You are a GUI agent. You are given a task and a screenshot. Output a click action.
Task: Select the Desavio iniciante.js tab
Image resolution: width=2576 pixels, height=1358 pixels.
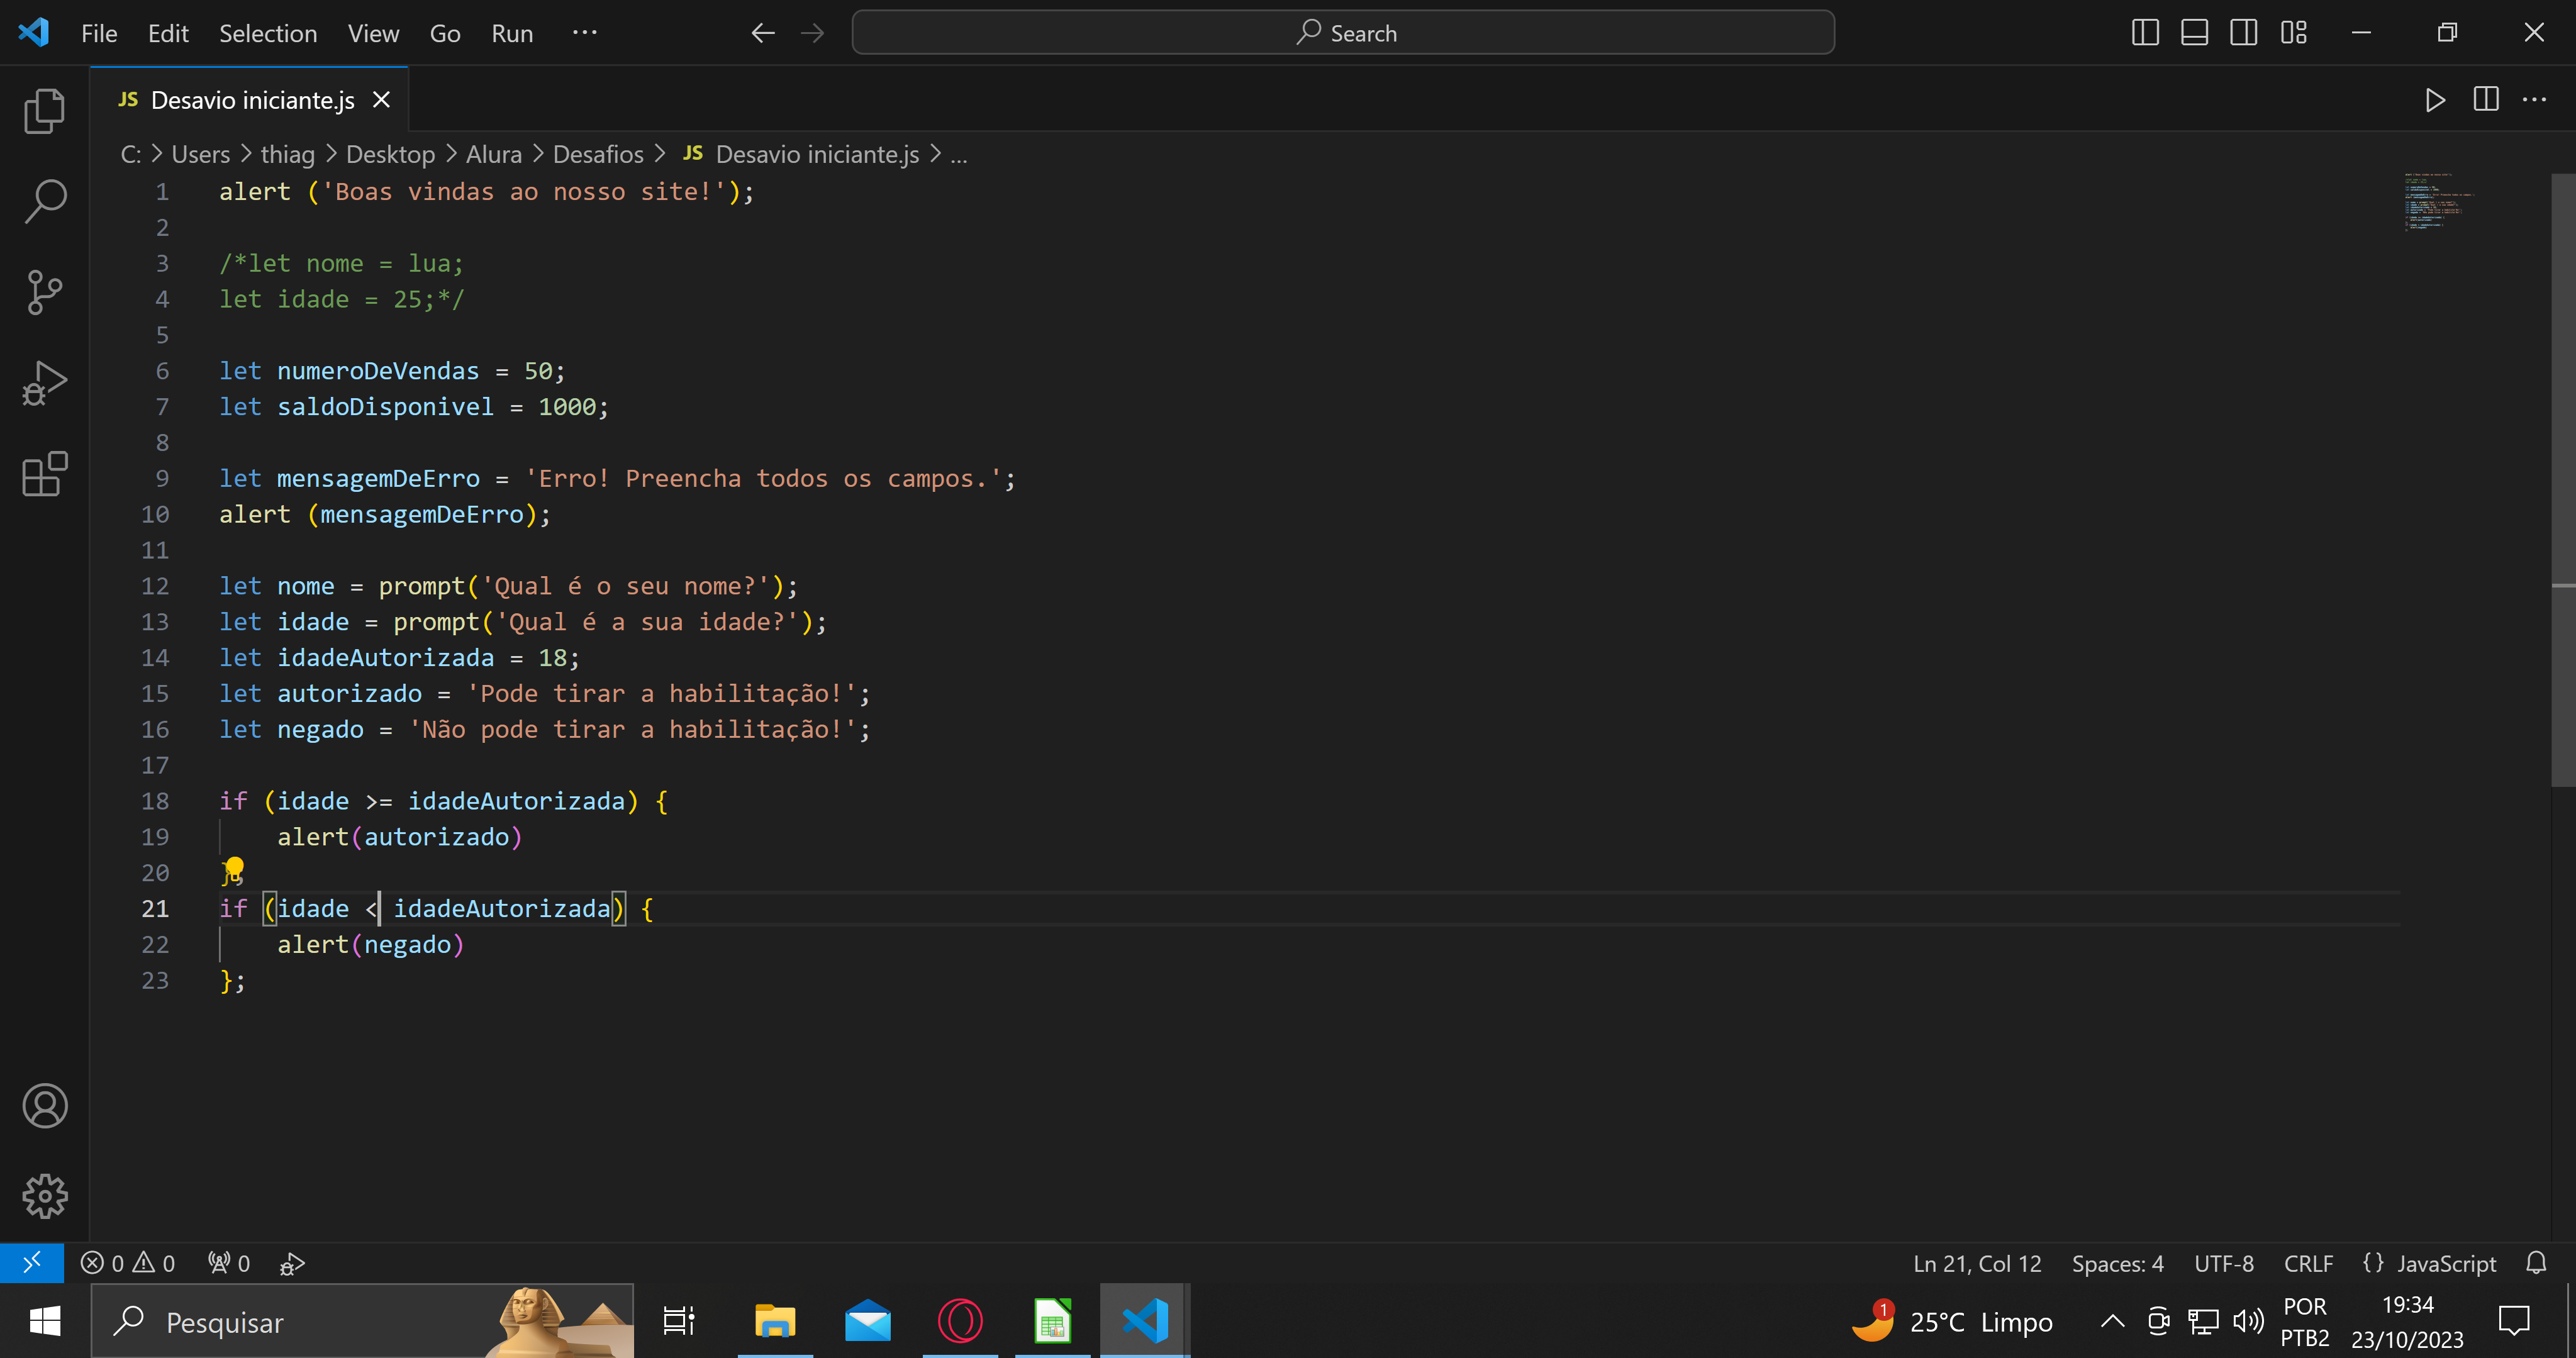pos(249,100)
